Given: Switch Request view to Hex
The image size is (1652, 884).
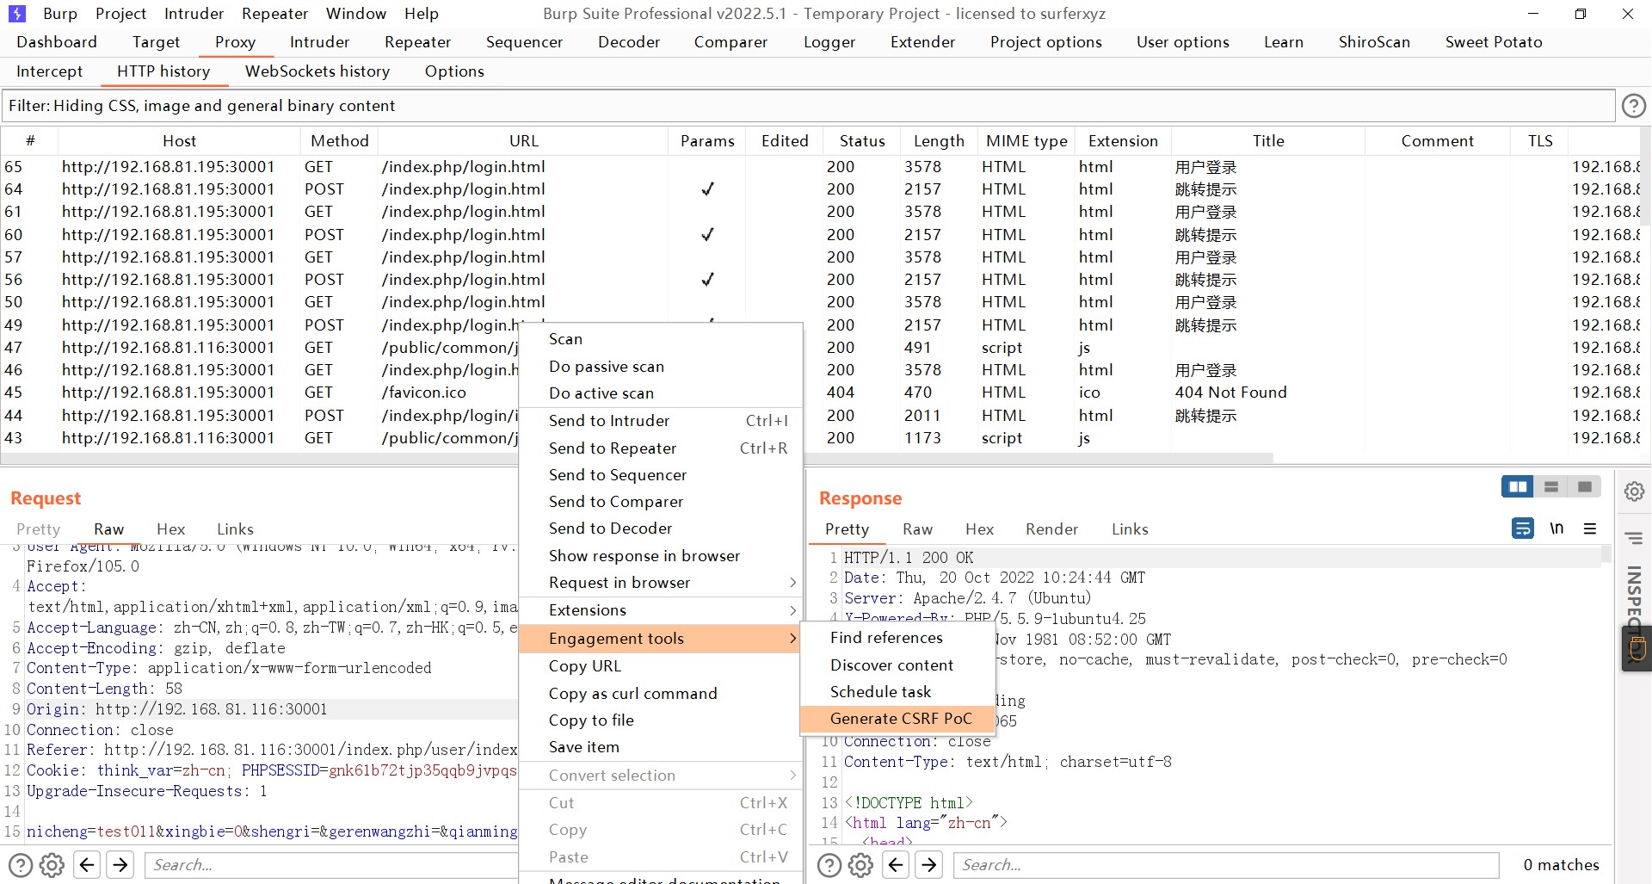Looking at the screenshot, I should [x=170, y=529].
